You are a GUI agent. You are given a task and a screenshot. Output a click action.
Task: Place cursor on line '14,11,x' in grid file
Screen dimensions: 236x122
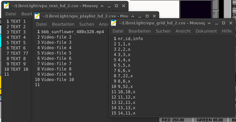tap(127, 113)
